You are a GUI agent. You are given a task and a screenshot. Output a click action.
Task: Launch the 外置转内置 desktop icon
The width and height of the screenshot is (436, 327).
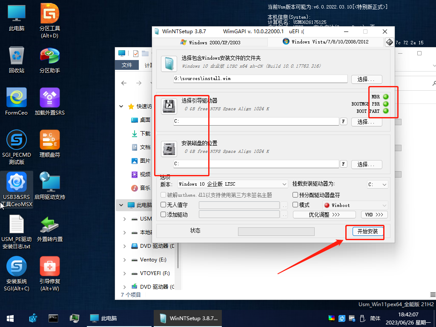[50, 229]
